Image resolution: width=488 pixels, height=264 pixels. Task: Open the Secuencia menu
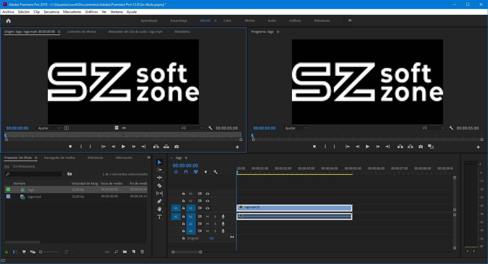pyautogui.click(x=51, y=12)
